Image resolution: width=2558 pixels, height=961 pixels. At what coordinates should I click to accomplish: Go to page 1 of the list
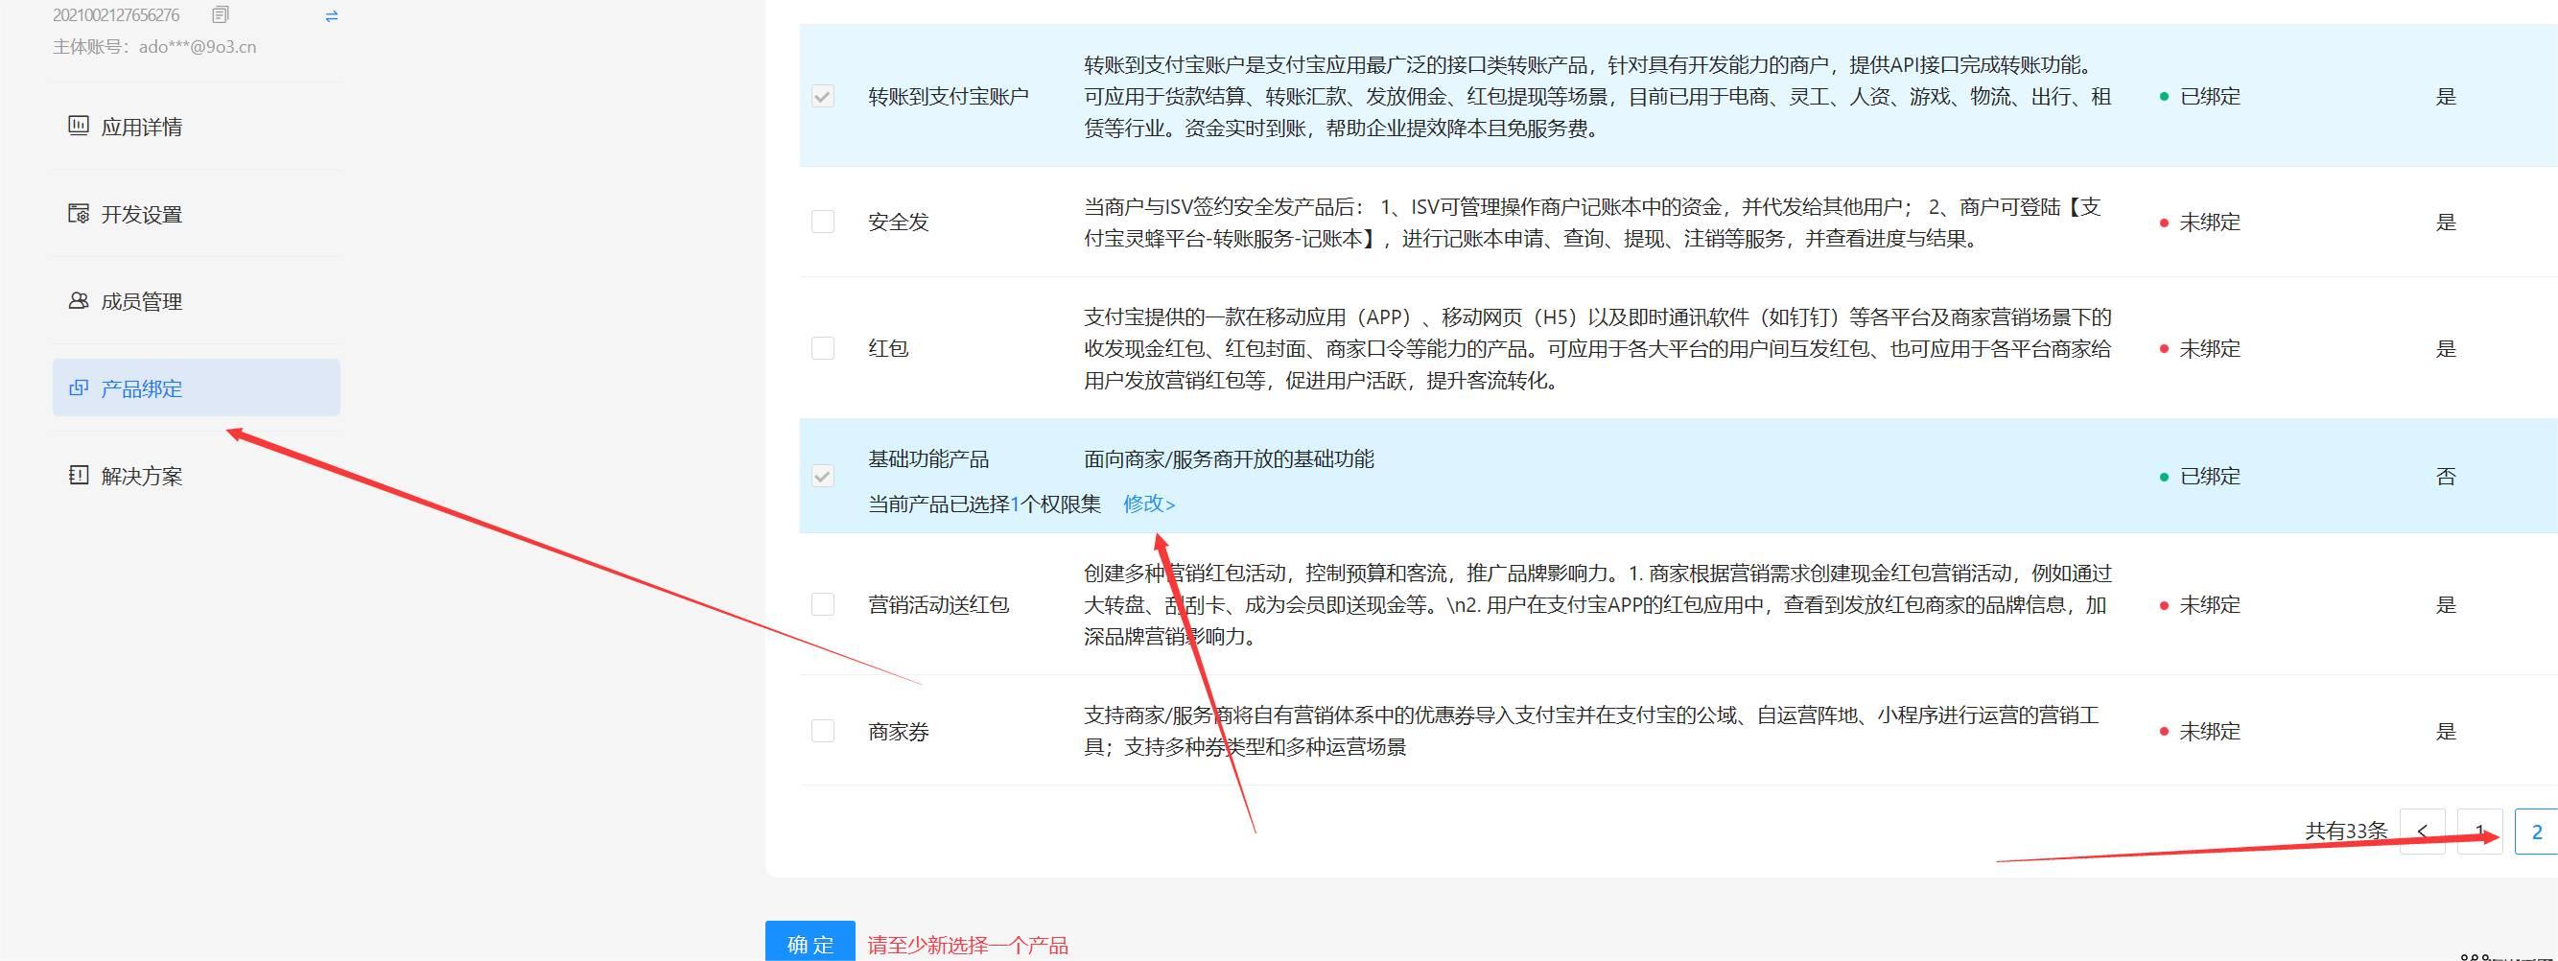point(2479,831)
